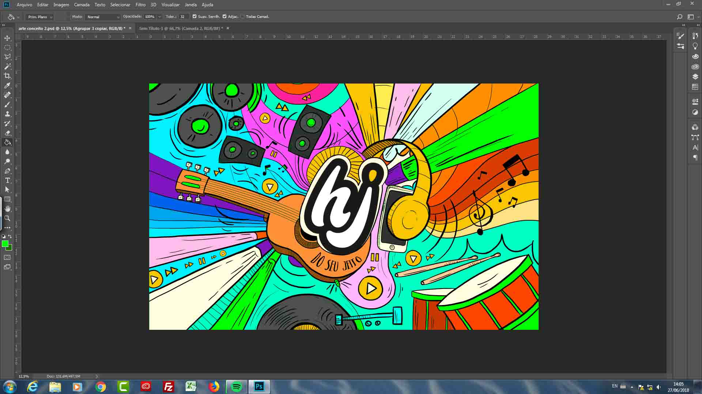The height and width of the screenshot is (394, 702).
Task: Pick the Hand tool
Action: [x=7, y=209]
